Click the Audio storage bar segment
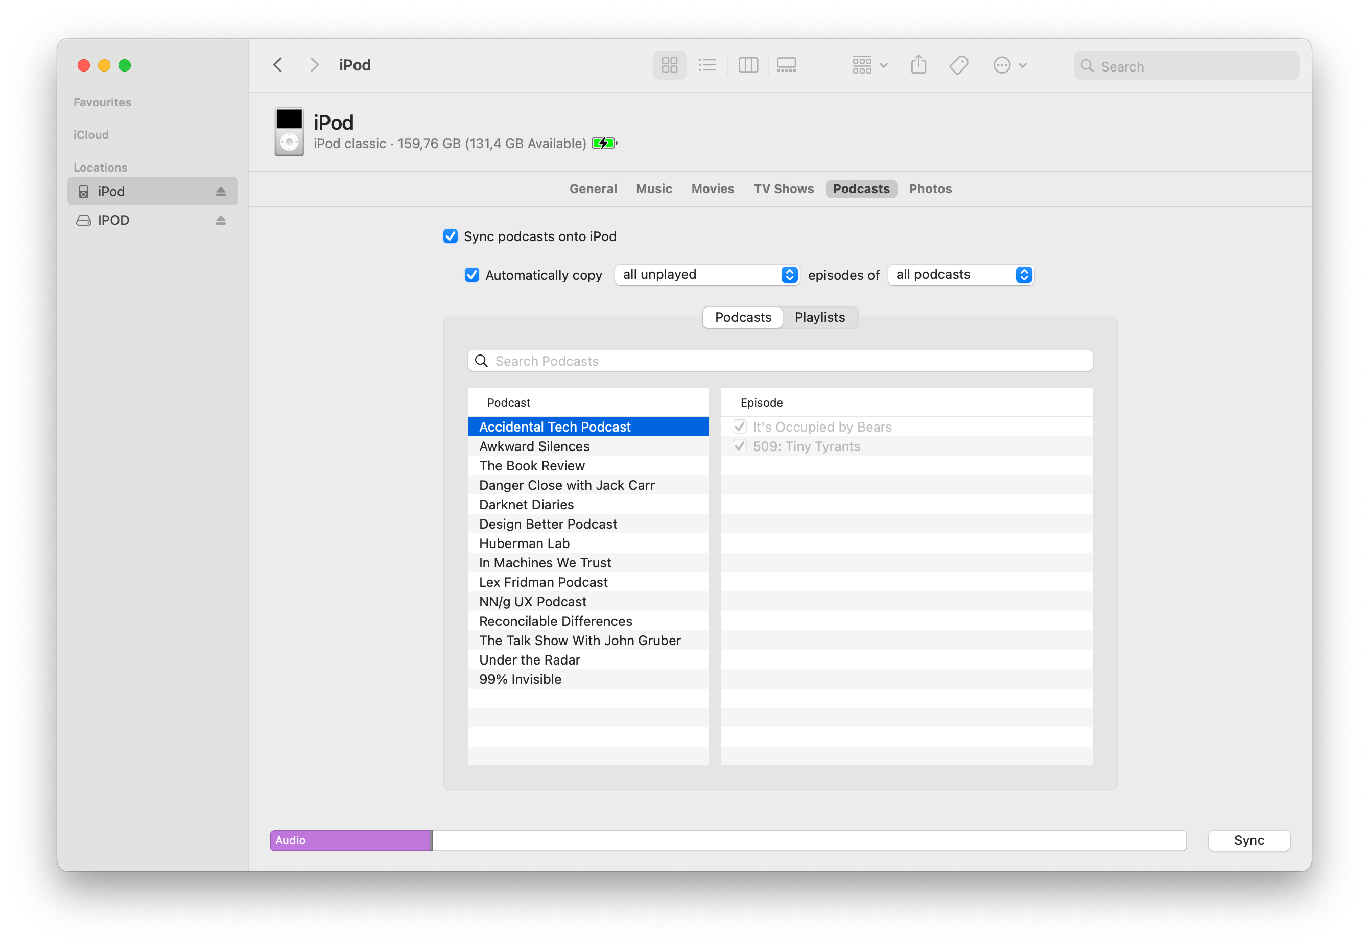This screenshot has width=1369, height=947. click(x=351, y=840)
